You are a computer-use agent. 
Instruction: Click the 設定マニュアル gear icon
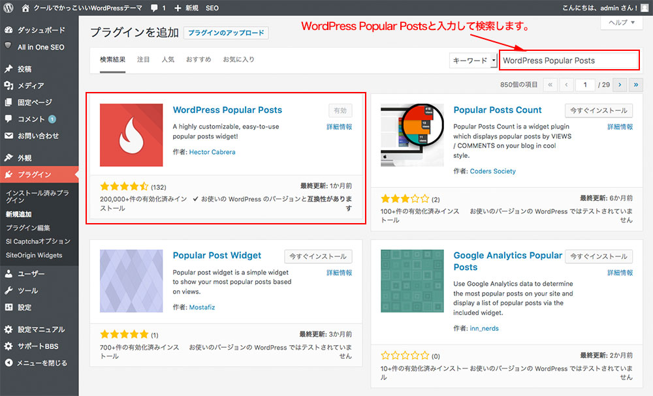click(x=8, y=329)
